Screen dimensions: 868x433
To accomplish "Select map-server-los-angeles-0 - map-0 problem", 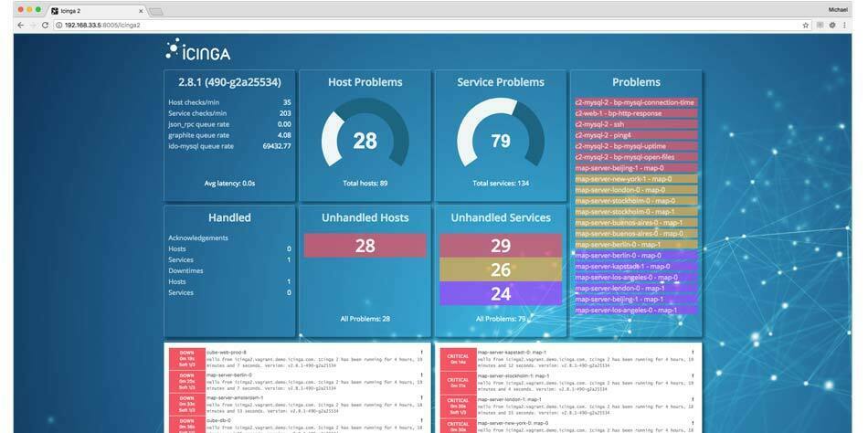I will coord(636,278).
